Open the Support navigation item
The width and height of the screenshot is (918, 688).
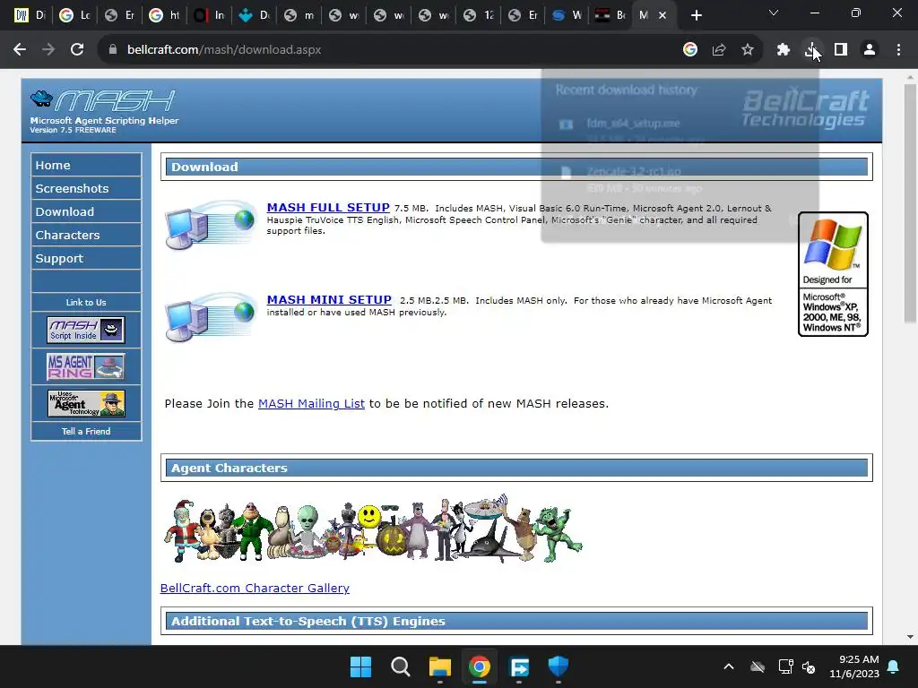tap(86, 259)
